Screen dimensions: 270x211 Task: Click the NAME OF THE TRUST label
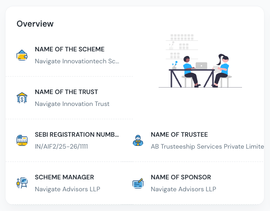66,92
